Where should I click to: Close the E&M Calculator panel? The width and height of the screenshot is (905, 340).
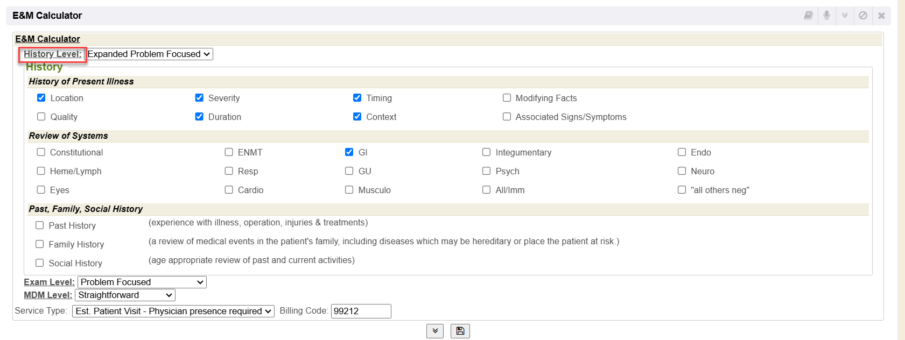881,16
